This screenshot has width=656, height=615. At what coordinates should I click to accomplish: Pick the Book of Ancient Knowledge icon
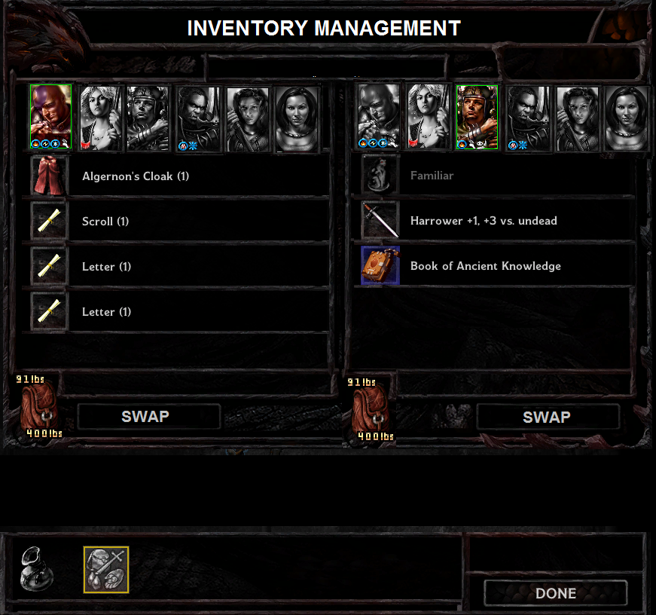[x=380, y=265]
